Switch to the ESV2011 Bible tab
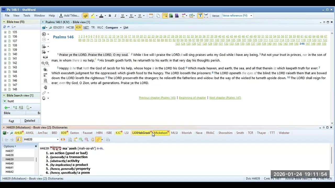This screenshot has height=188, width=335. tap(59, 27)
